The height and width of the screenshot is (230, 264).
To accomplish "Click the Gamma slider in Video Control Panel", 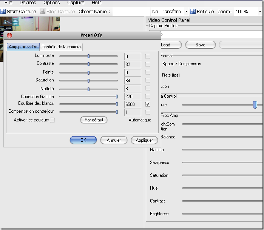I will point(222,150).
